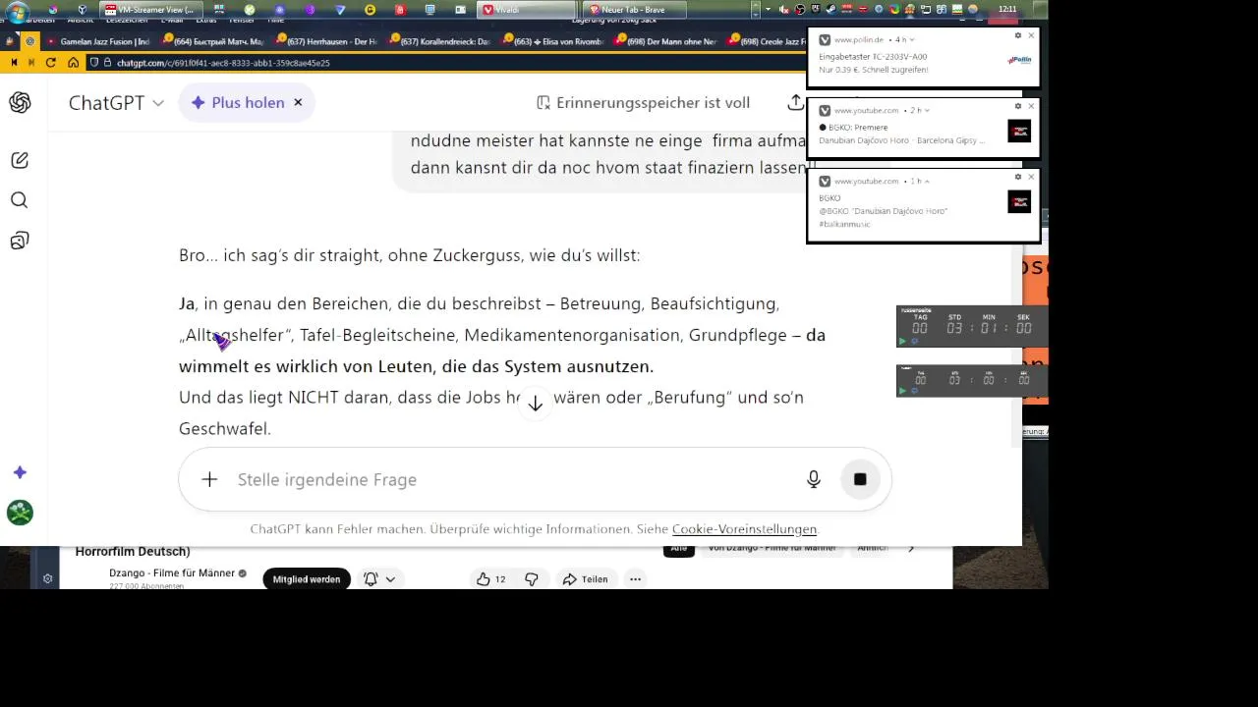Go to browser home page icon
The width and height of the screenshot is (1258, 707).
click(x=73, y=62)
